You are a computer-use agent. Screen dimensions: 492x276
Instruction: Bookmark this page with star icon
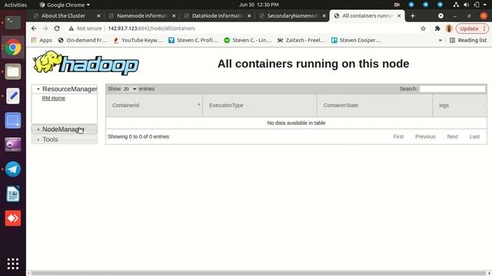click(423, 28)
